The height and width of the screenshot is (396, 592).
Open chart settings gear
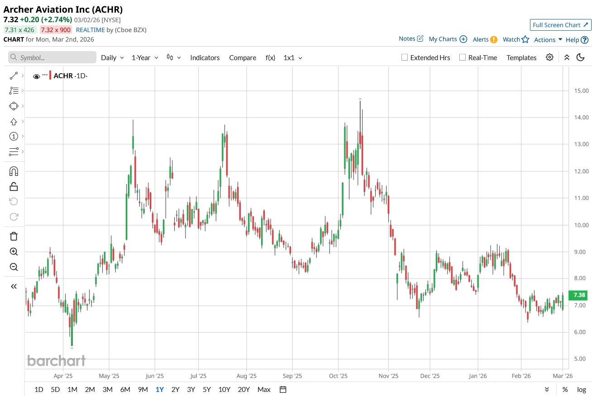pos(549,57)
